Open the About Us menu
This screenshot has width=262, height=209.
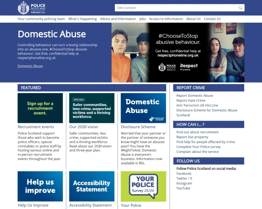[193, 19]
